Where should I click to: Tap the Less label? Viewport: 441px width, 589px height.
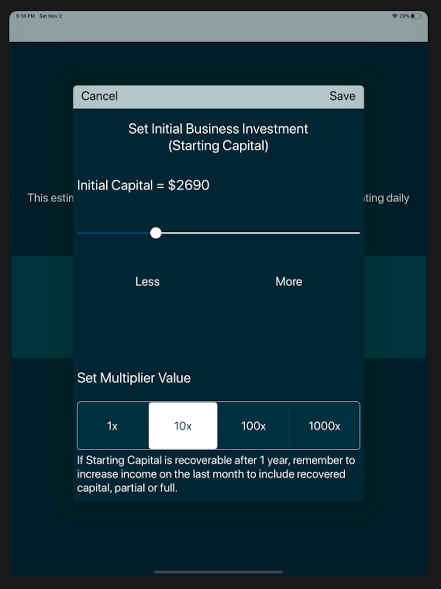tap(147, 282)
